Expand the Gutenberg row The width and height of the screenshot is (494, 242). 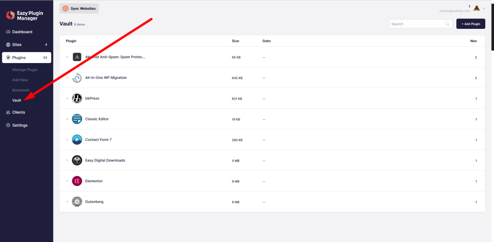point(67,202)
